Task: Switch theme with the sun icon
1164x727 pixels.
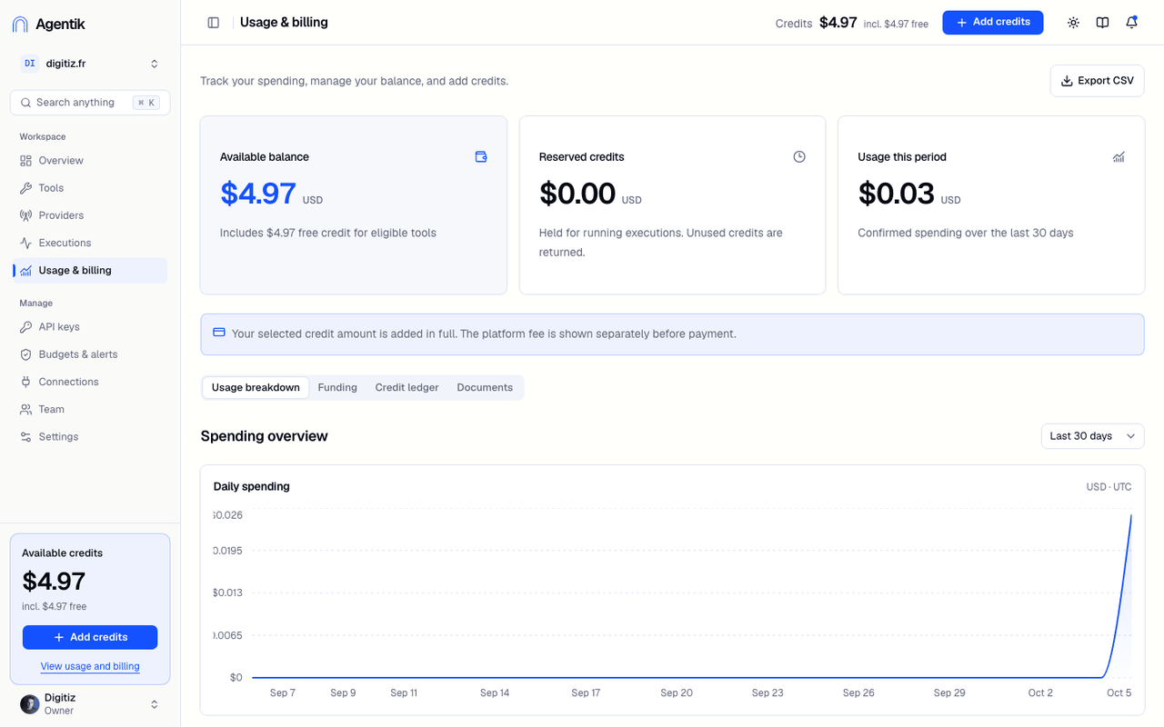Action: coord(1073,23)
